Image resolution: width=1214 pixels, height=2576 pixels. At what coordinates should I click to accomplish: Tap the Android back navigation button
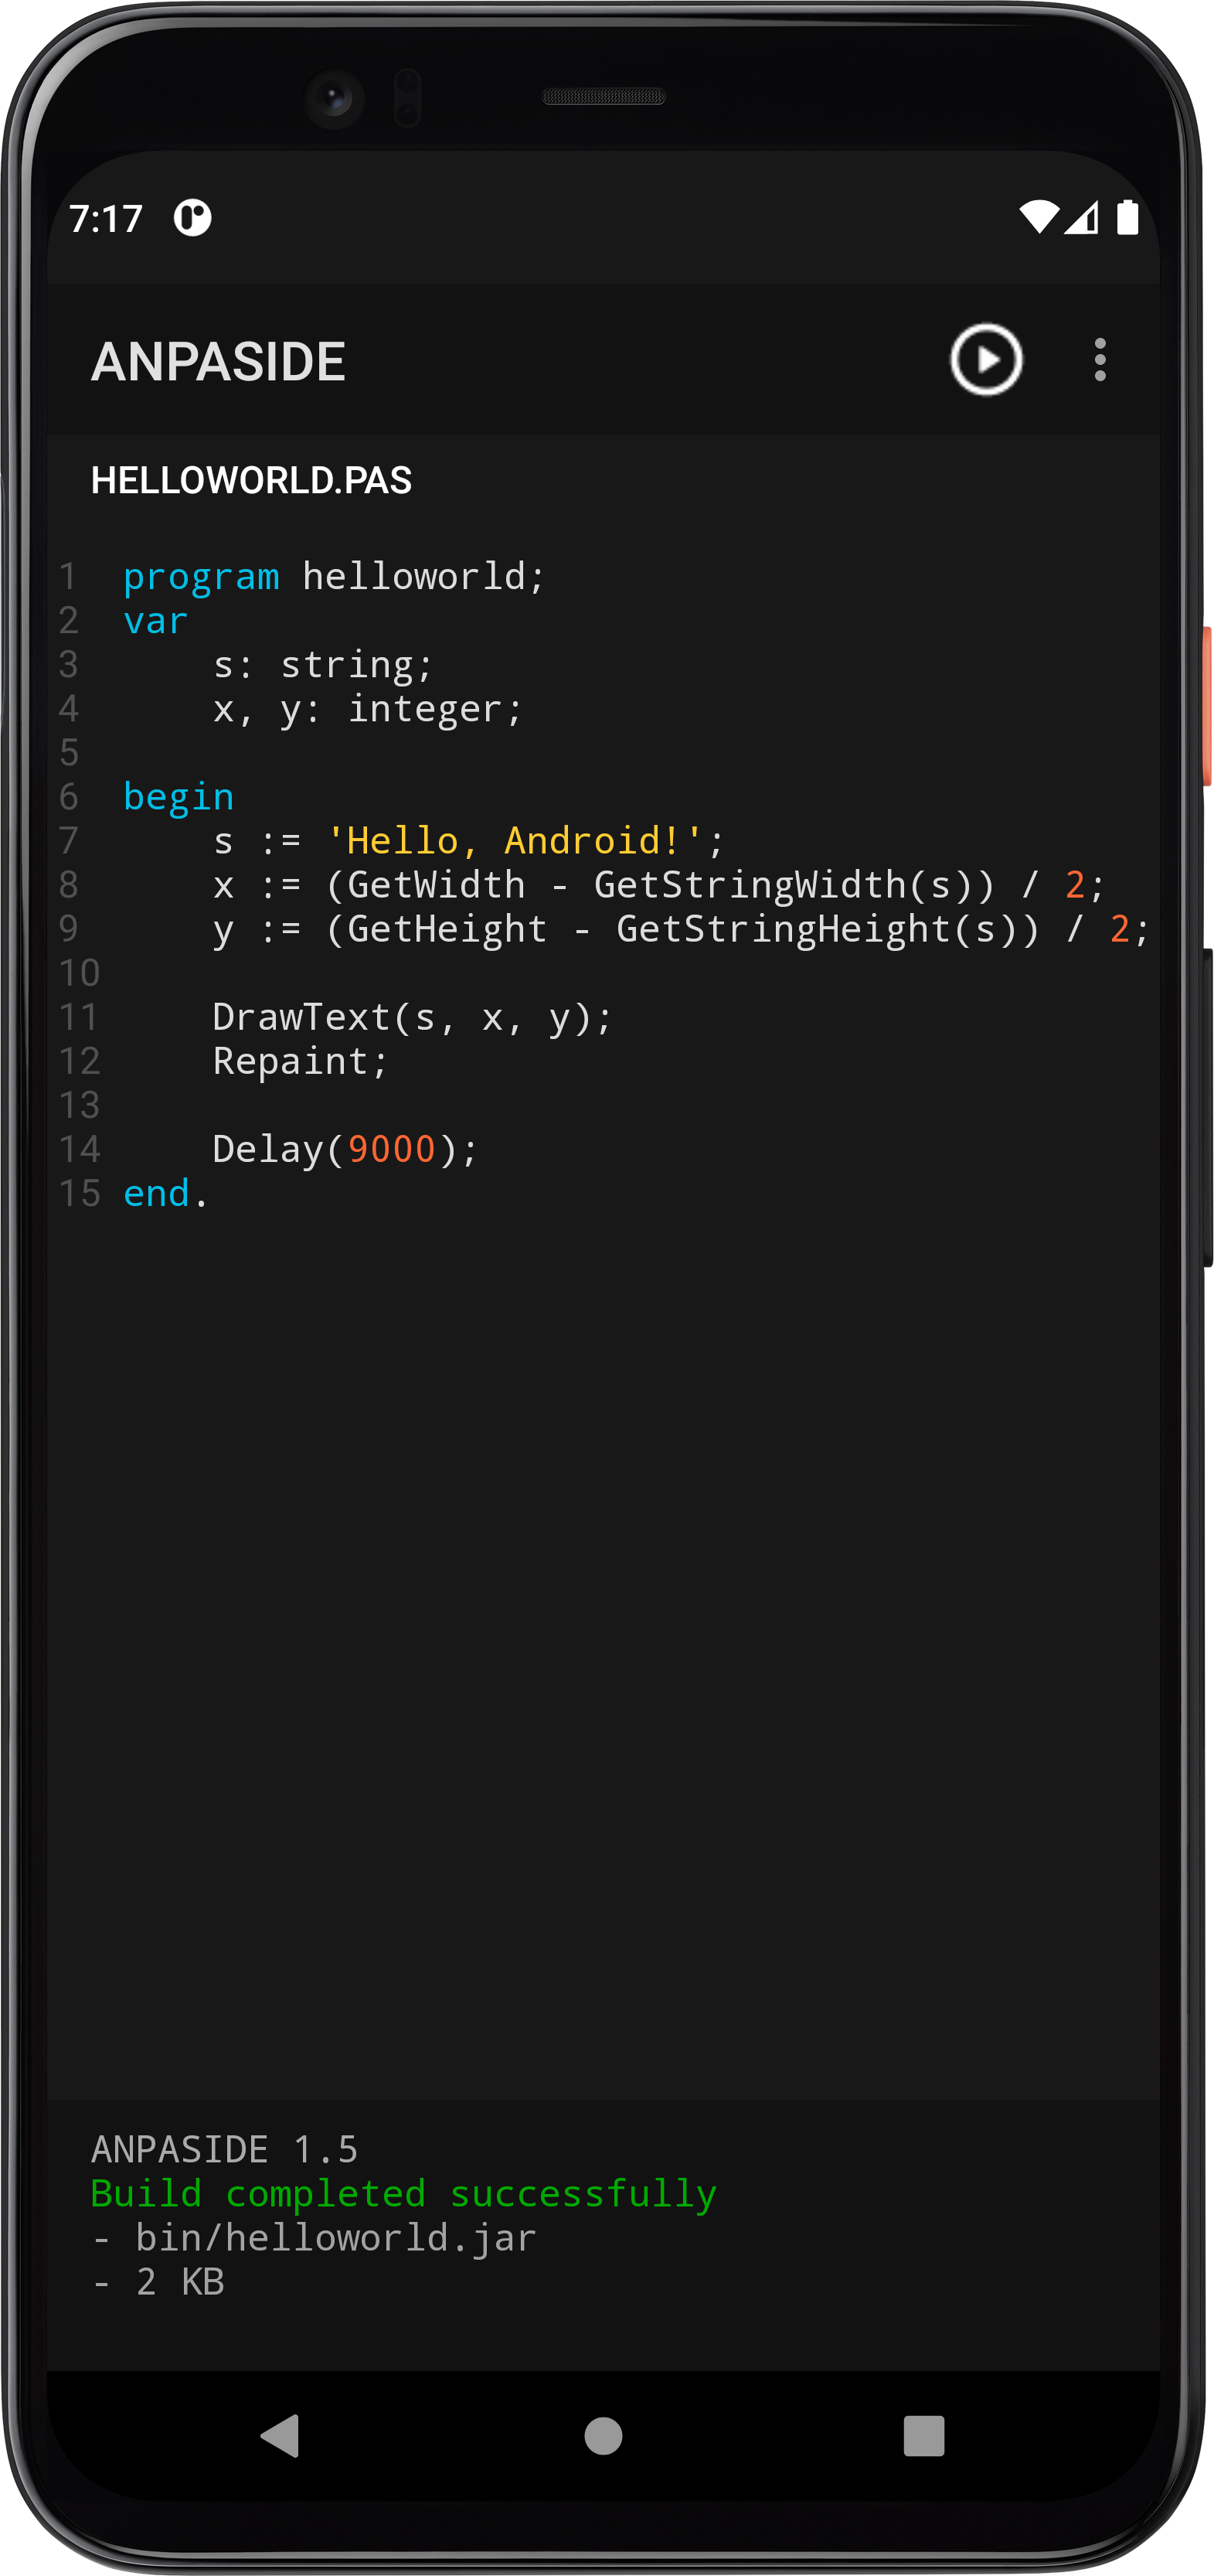tap(281, 2435)
